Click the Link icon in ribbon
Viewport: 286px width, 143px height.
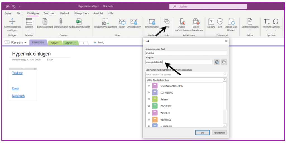167,21
